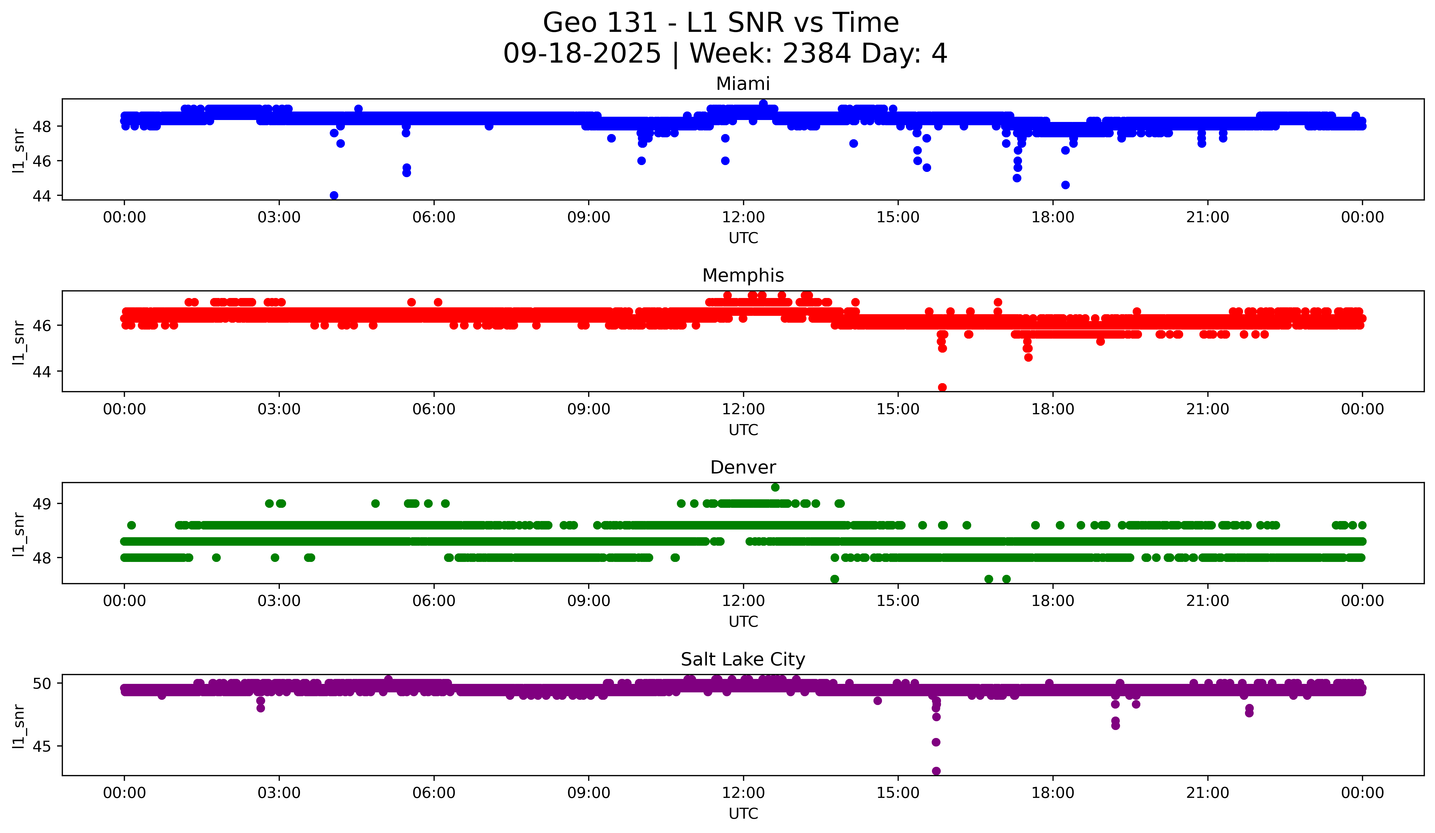The width and height of the screenshot is (1435, 833).
Task: Click the 03:00 tick label under Salt Lake City
Action: tap(279, 793)
